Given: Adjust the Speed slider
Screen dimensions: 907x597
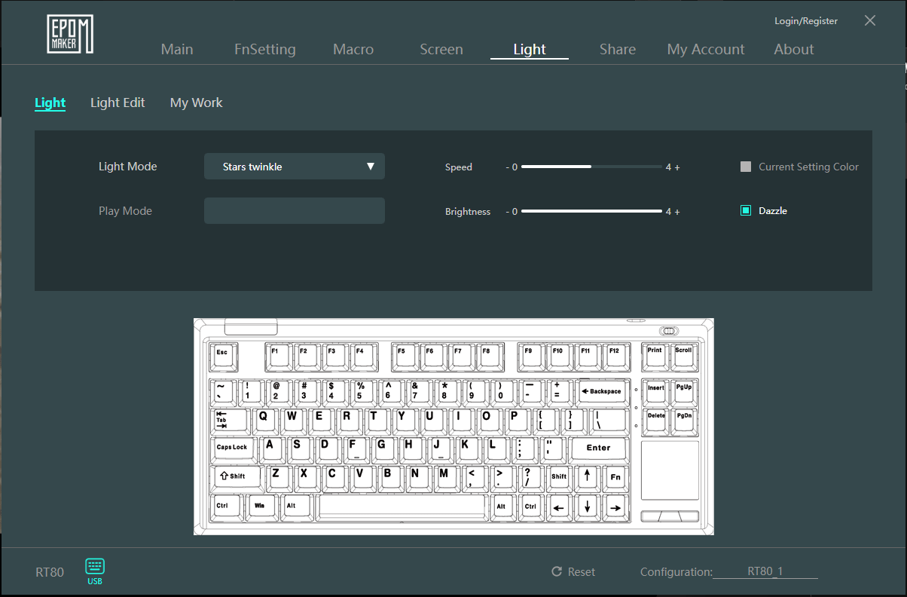Looking at the screenshot, I should (x=591, y=167).
